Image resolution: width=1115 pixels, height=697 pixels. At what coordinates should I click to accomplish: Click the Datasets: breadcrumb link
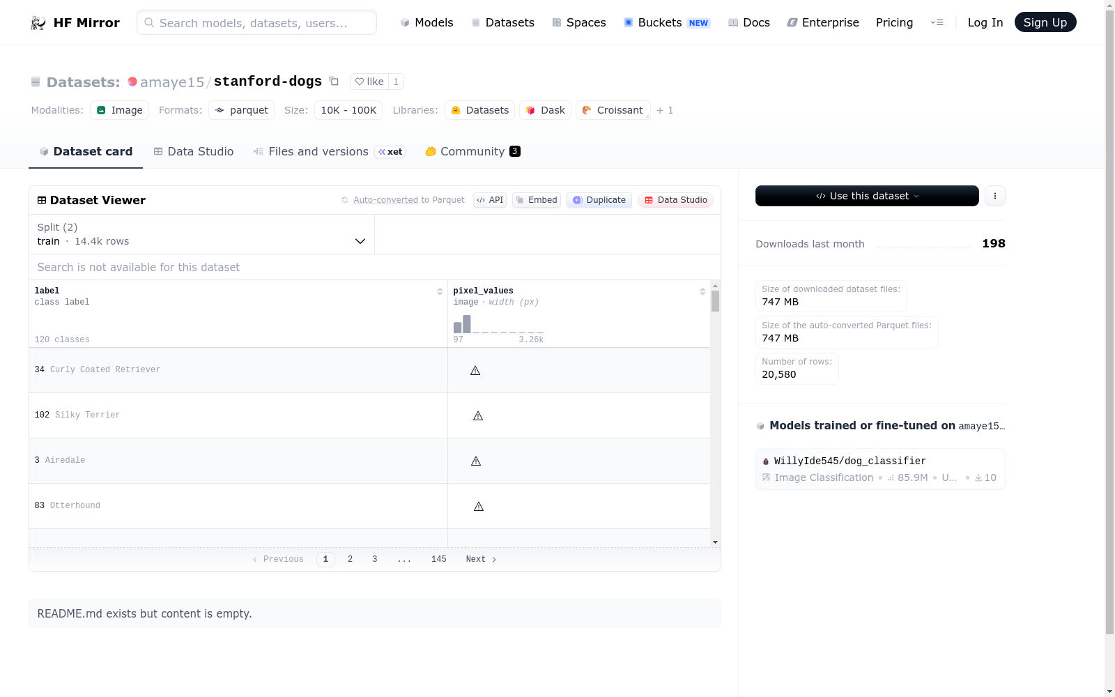coord(83,82)
